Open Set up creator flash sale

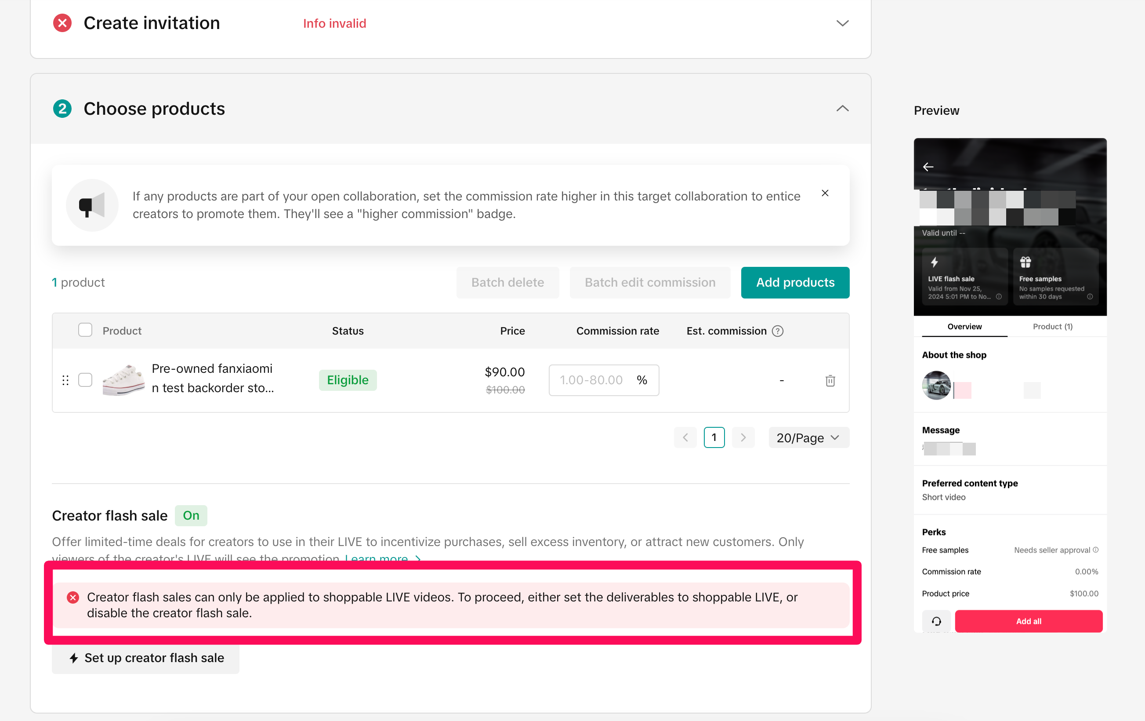tap(146, 658)
